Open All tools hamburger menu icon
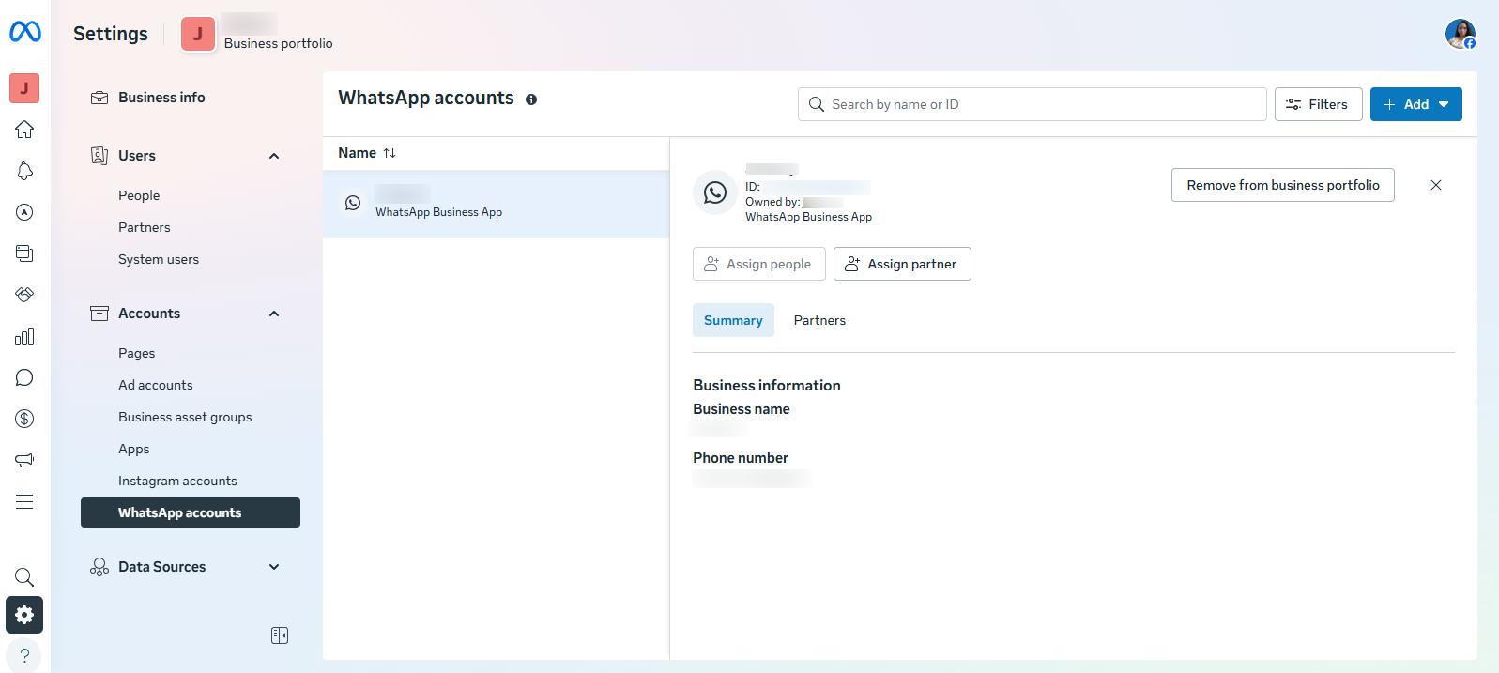Screen dimensions: 1499x673 [x=24, y=501]
